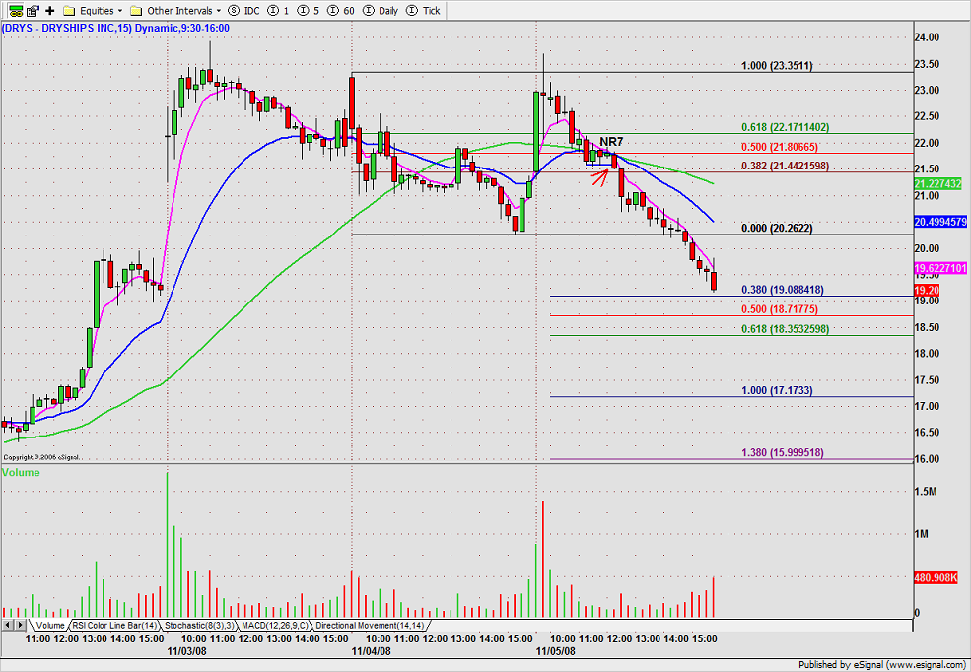The height and width of the screenshot is (672, 971).
Task: Click the blue 20.4994579 moving average price tag
Action: pyautogui.click(x=940, y=222)
